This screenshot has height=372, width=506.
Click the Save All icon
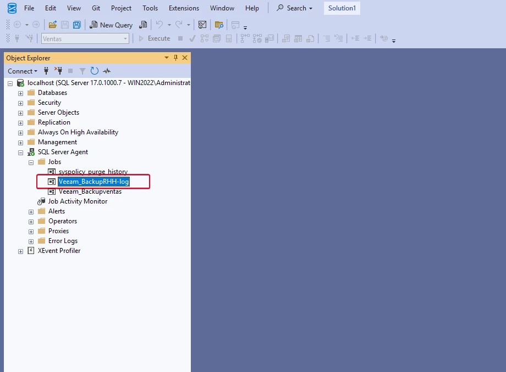77,25
